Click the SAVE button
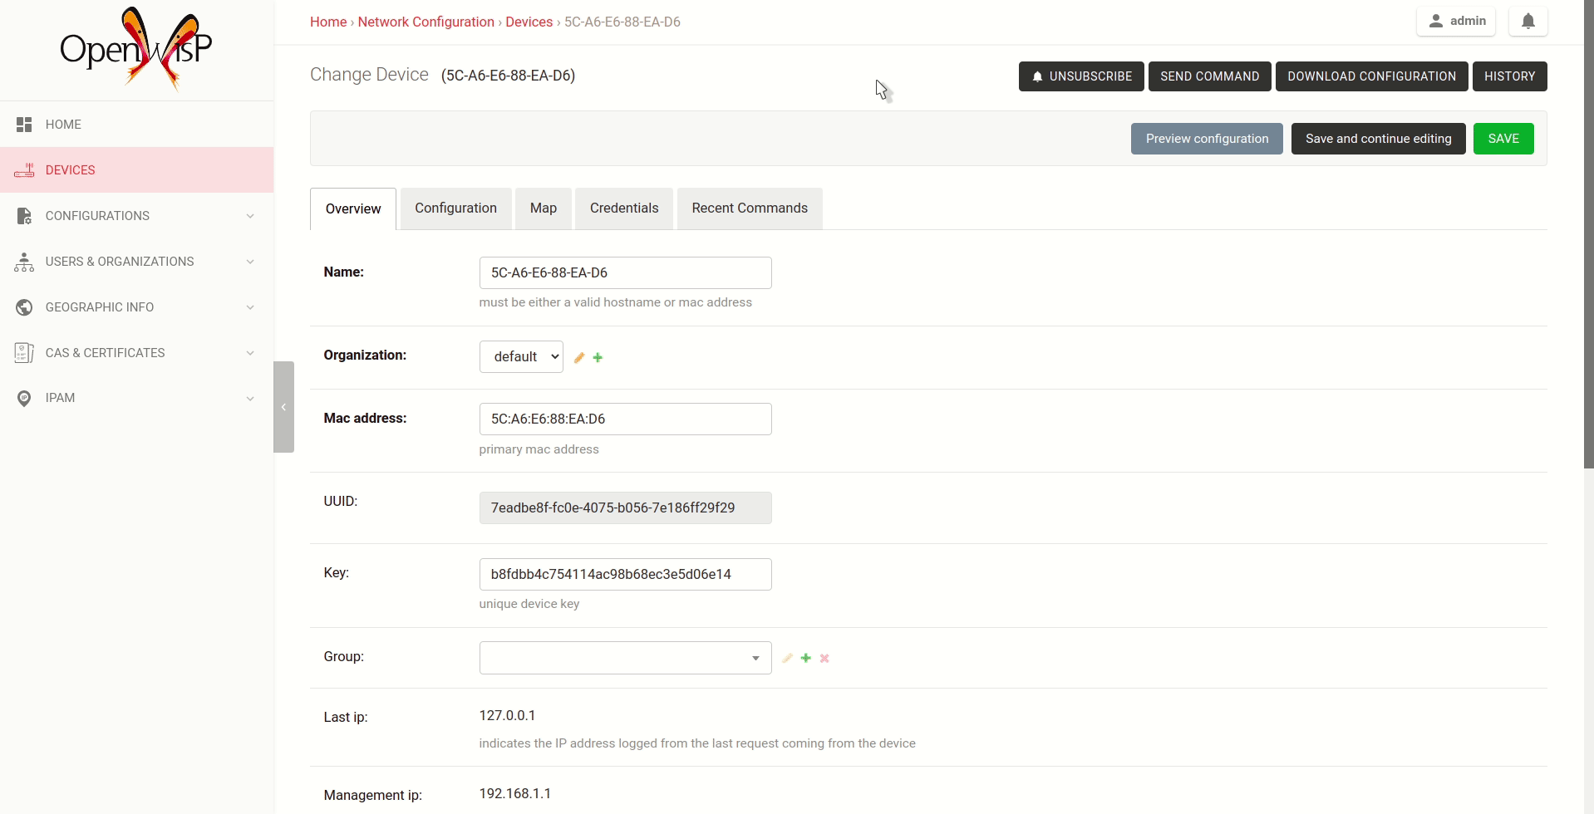Viewport: 1594px width, 814px height. (x=1503, y=138)
